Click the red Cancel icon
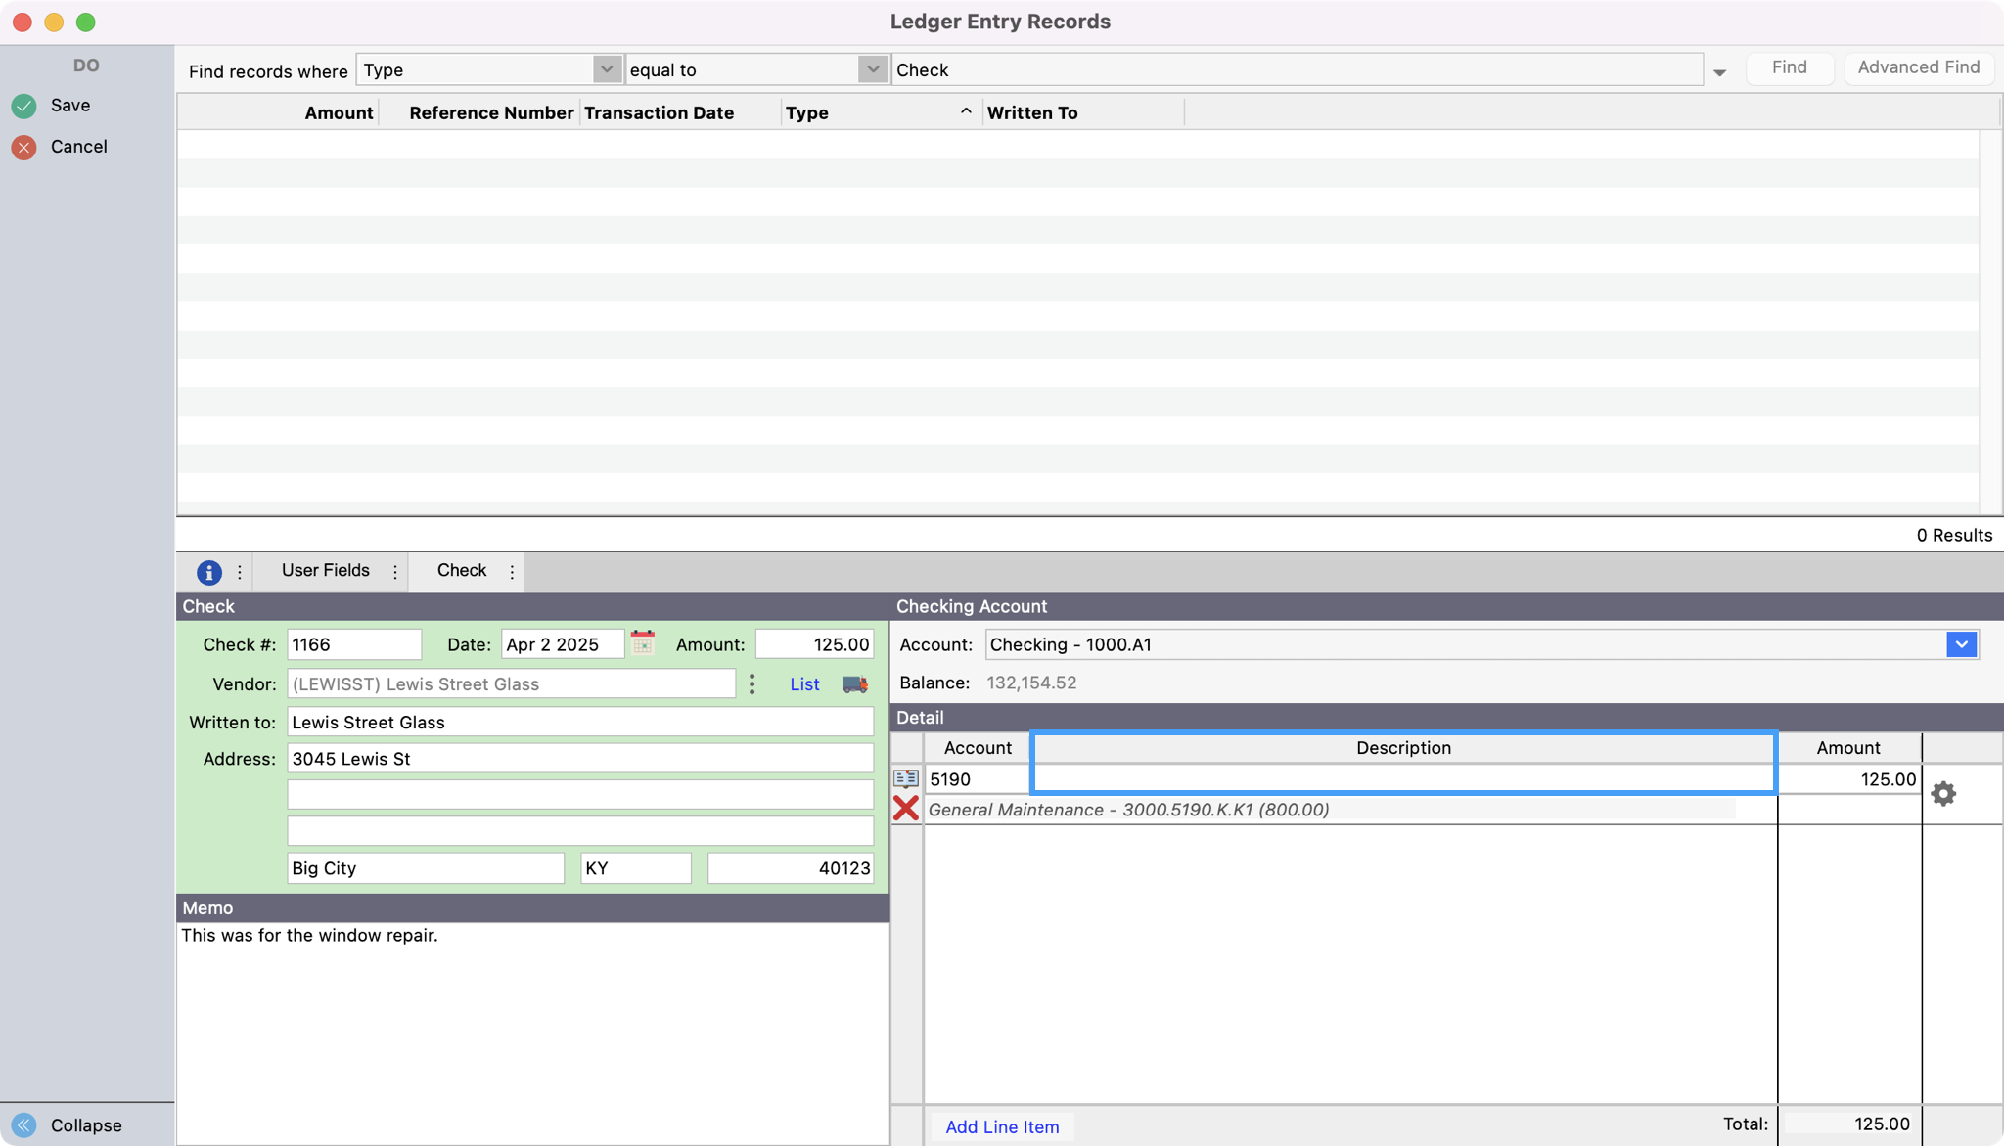 [24, 148]
